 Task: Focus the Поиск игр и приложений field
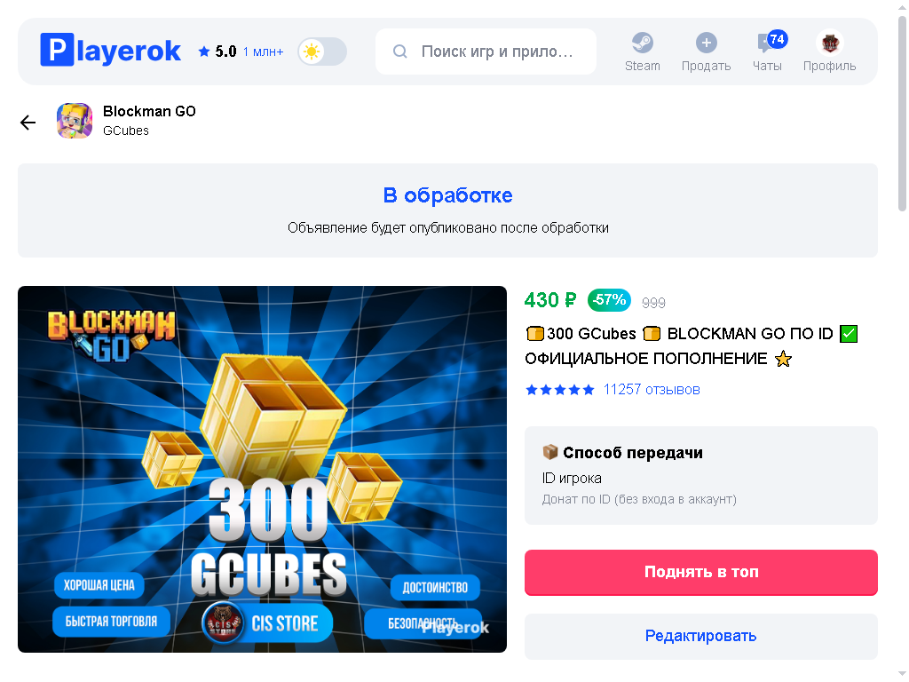pyautogui.click(x=486, y=52)
